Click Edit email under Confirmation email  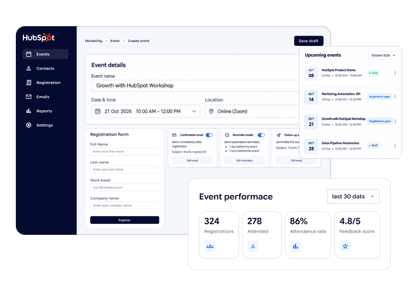click(192, 161)
